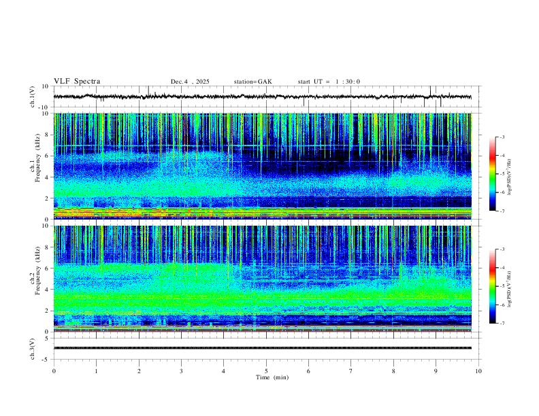This screenshot has width=539, height=416.
Task: Click the 'ch.1(V)' axis label
Action: (x=33, y=97)
